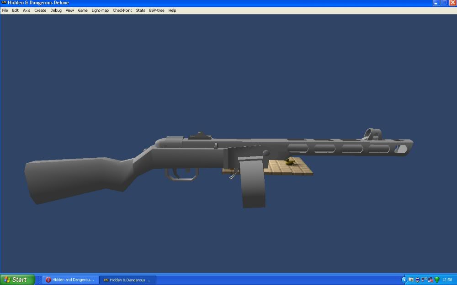Screen dimensions: 457x285
Task: Expand the Debug menu
Action: coord(56,10)
